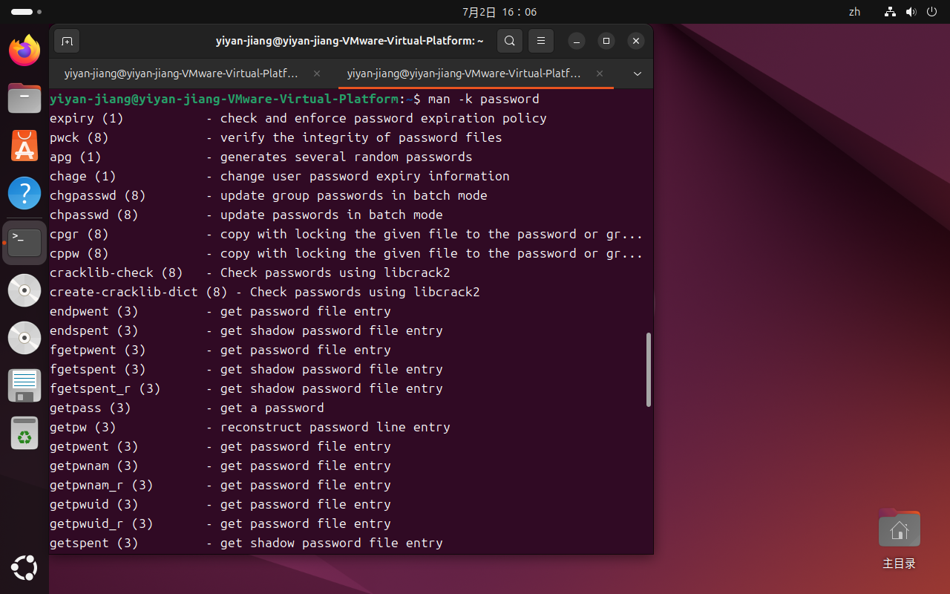Viewport: 950px width, 594px height.
Task: Close the terminal window
Action: pyautogui.click(x=636, y=41)
